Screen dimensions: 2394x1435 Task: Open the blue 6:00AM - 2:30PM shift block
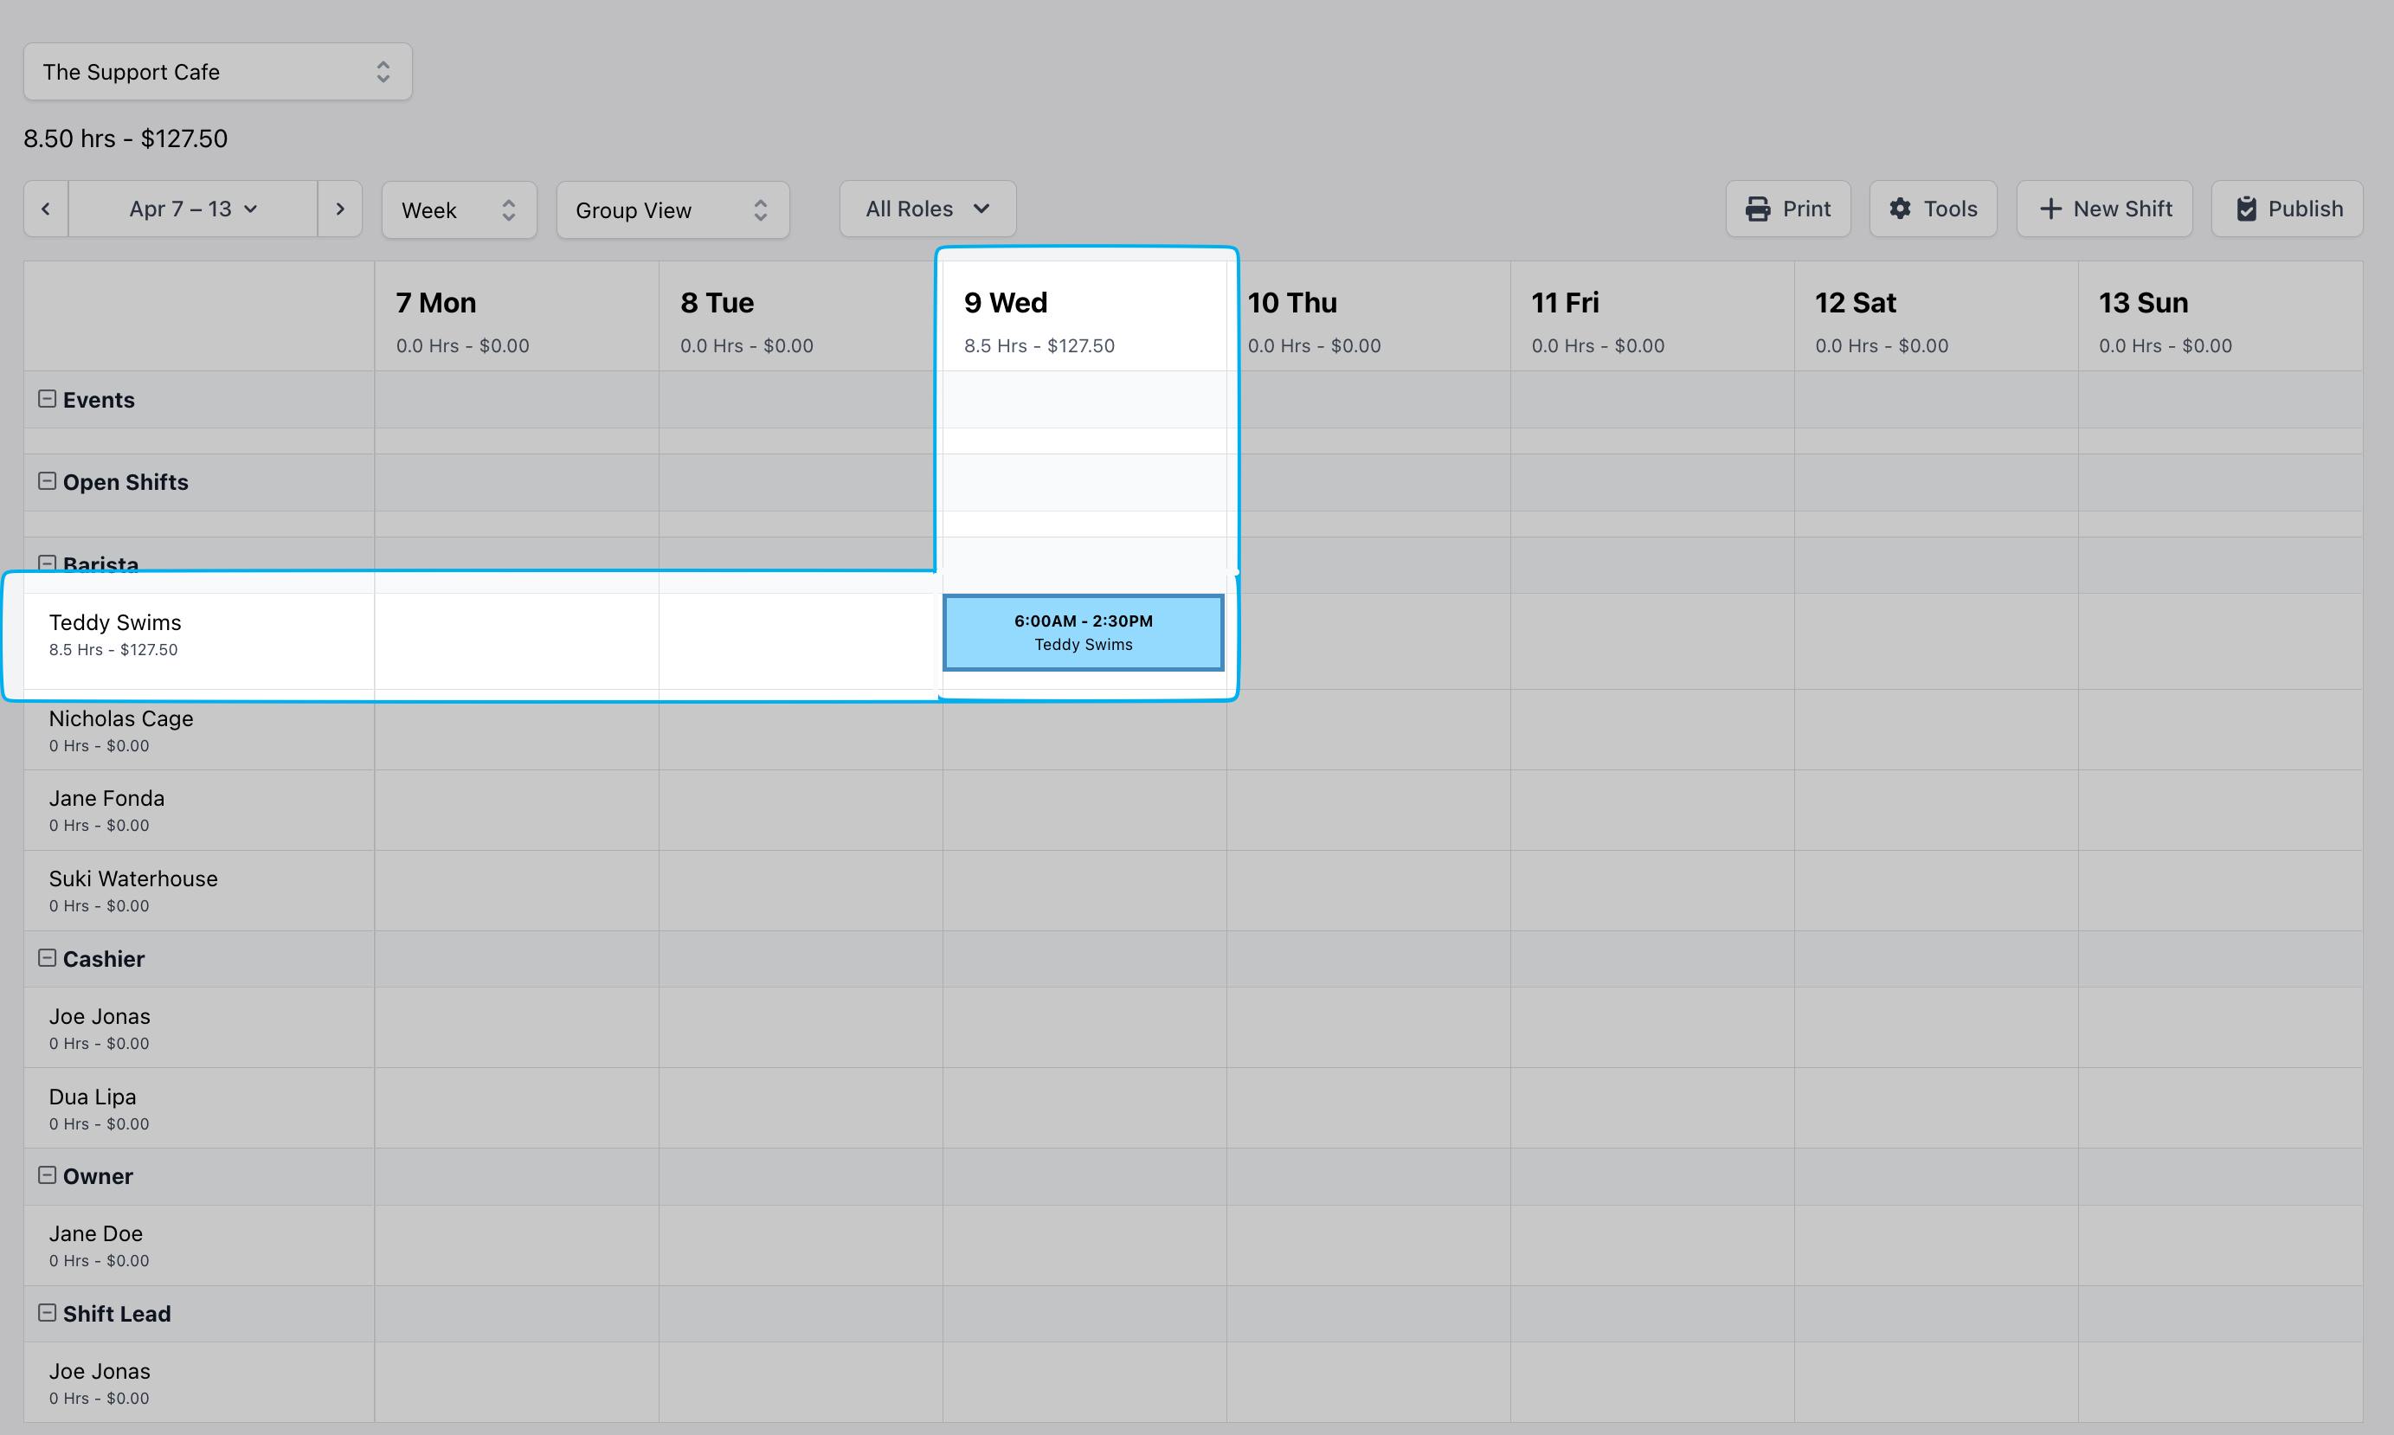click(x=1083, y=633)
